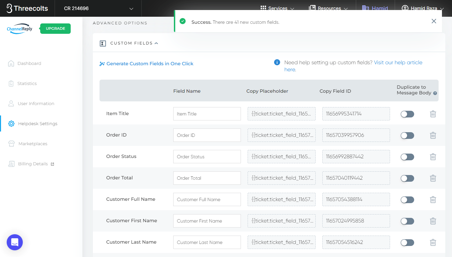This screenshot has height=257, width=452.
Task: Toggle Duplicate to Message Body for Order ID
Action: pos(407,136)
